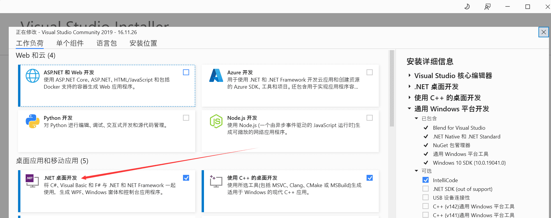Toggle dark theme moon icon in title bar
The image size is (551, 218).
tap(467, 6)
